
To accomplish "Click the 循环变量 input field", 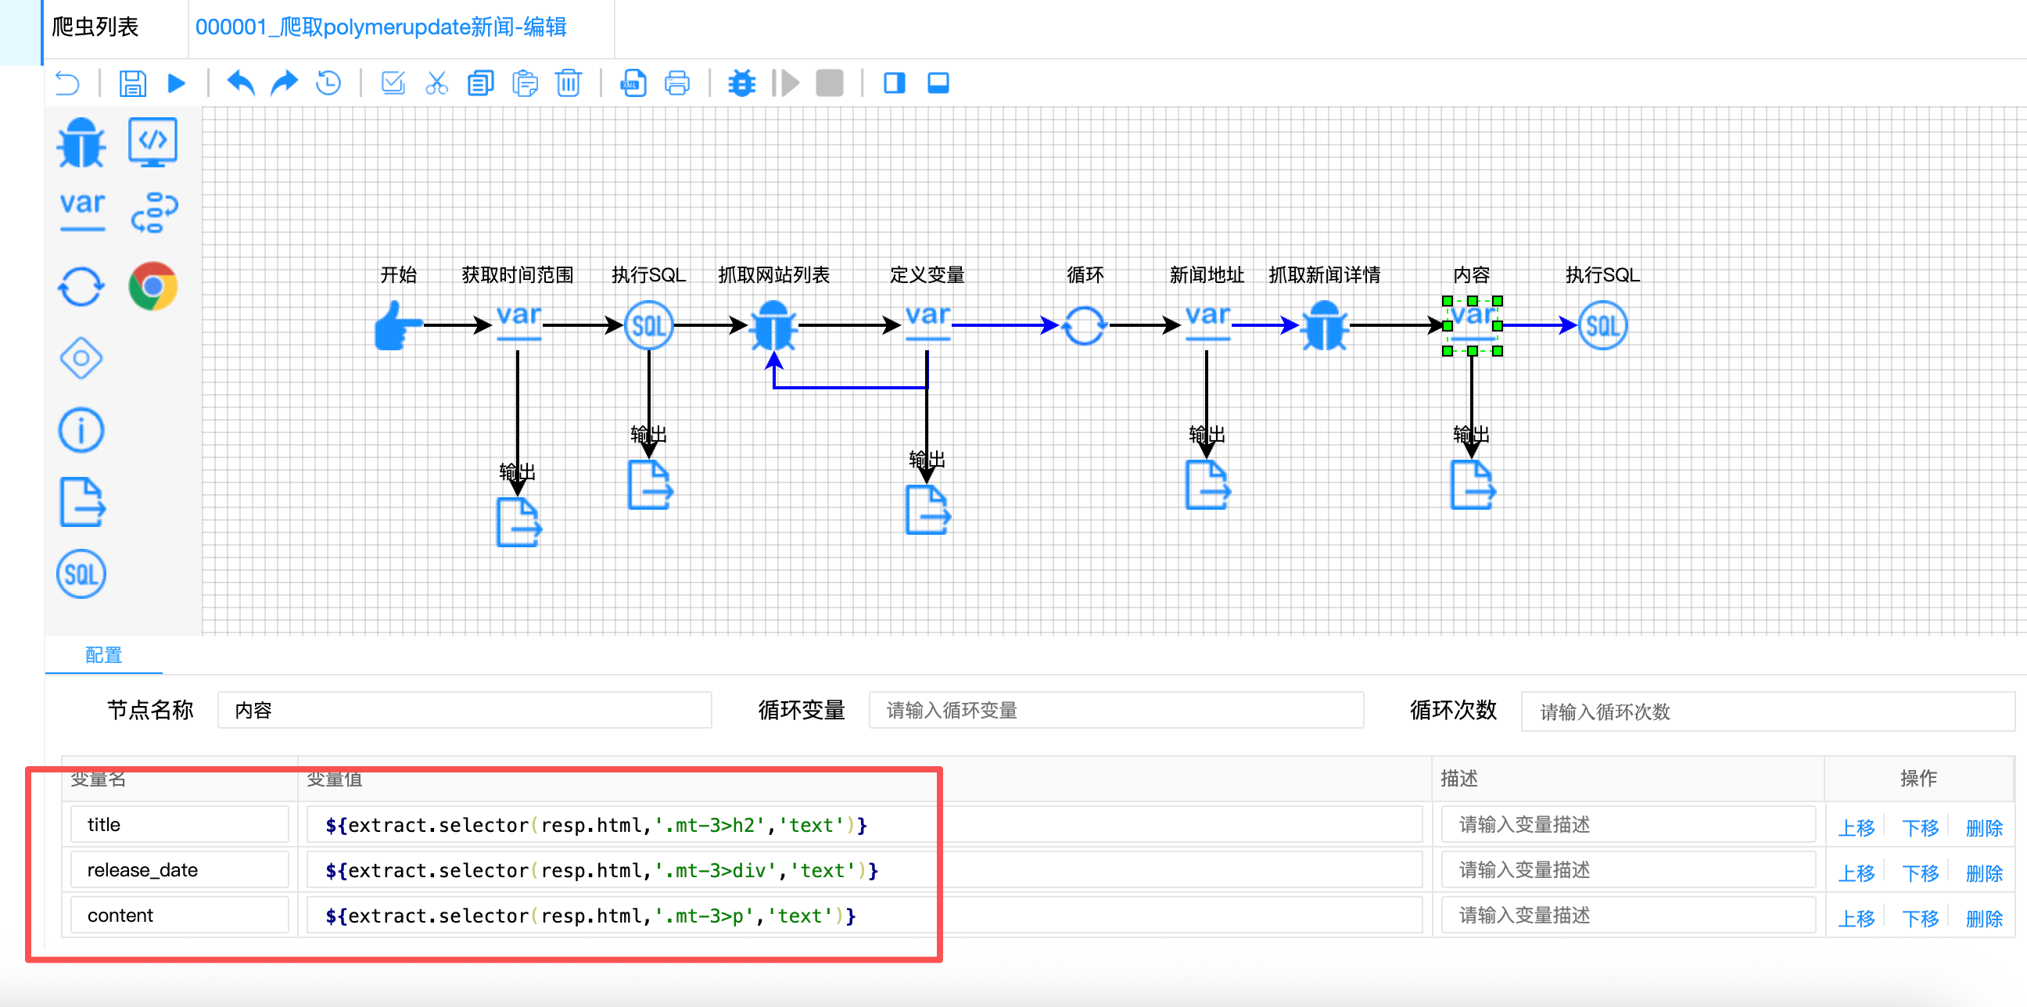I will [x=1115, y=711].
